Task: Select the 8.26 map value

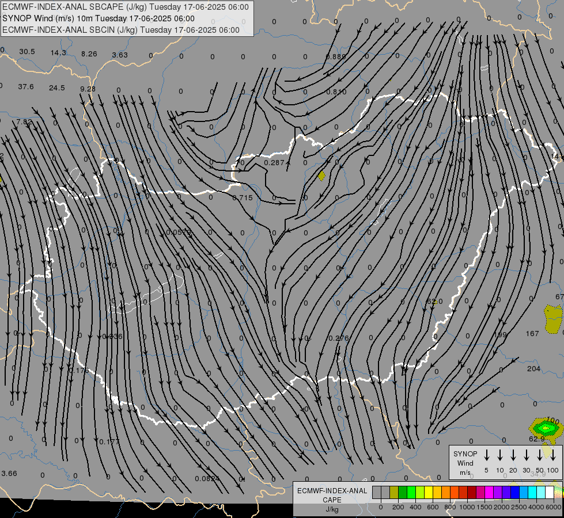Action: click(89, 54)
